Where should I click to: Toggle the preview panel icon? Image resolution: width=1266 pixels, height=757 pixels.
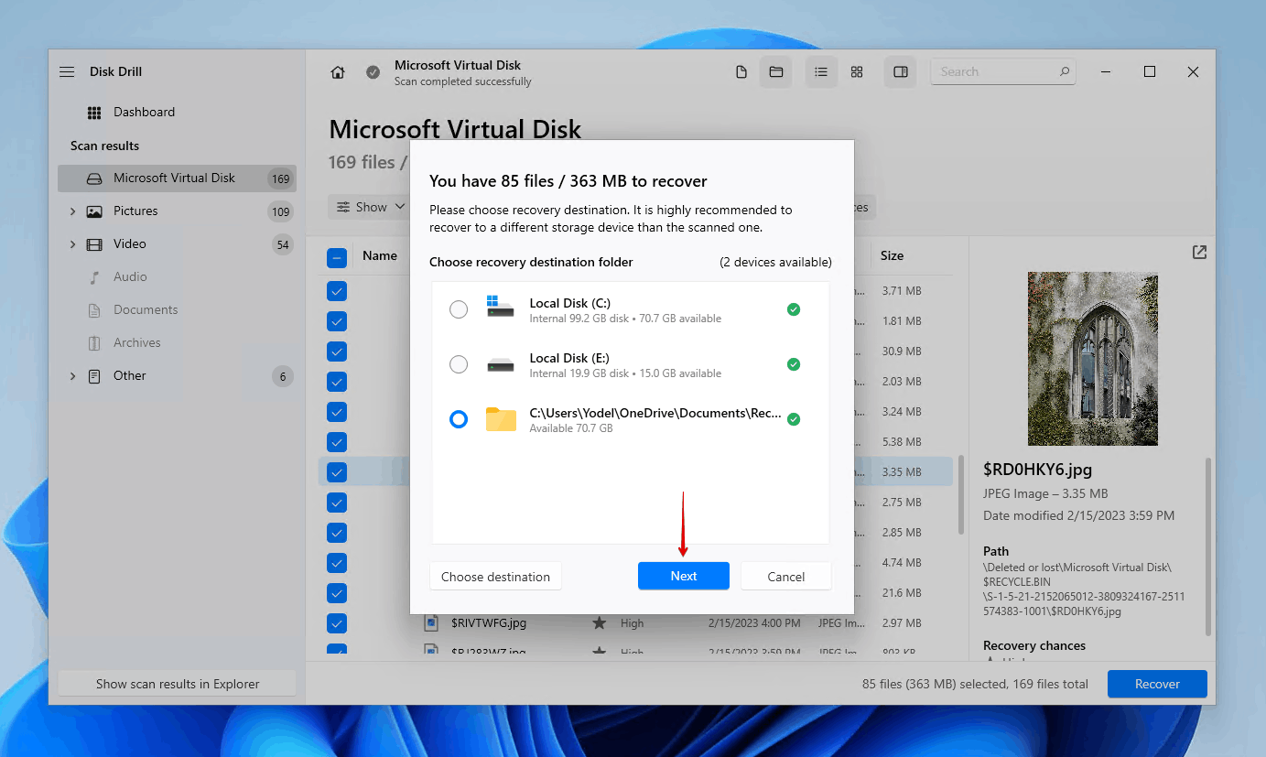[901, 71]
